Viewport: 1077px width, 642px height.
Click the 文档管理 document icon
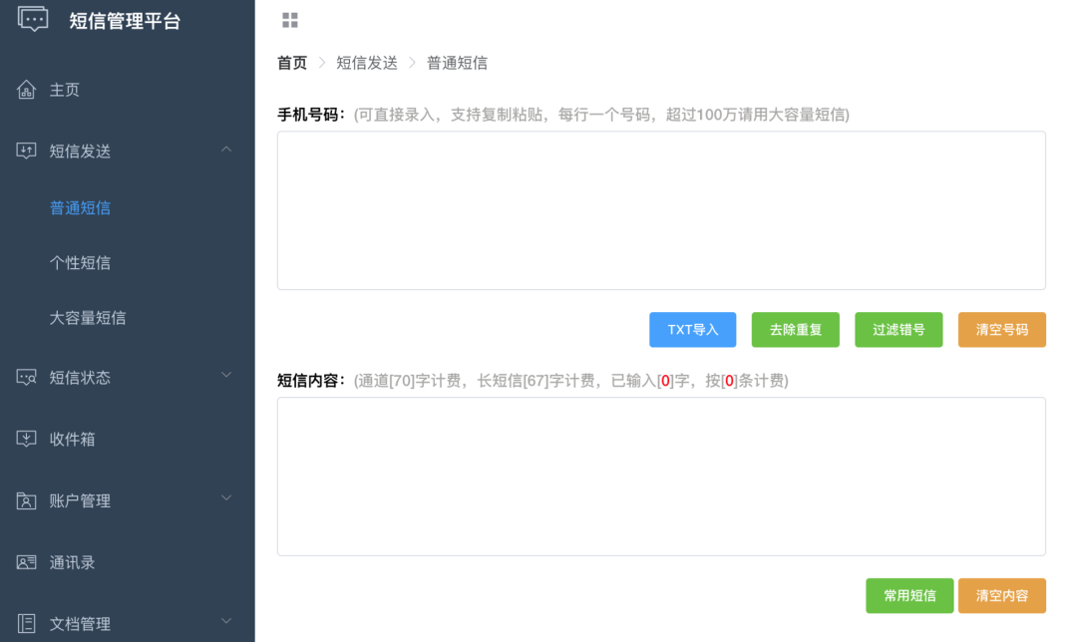click(26, 623)
